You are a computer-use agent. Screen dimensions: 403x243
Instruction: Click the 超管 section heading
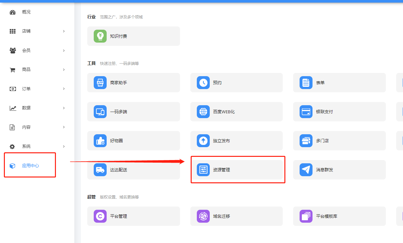(91, 197)
